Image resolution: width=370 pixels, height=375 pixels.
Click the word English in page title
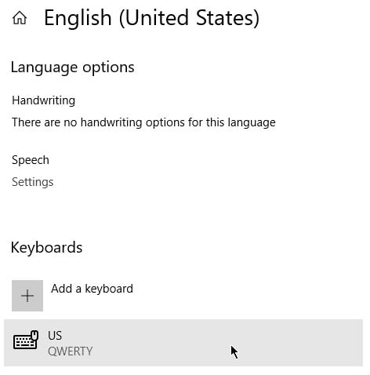[x=78, y=18]
